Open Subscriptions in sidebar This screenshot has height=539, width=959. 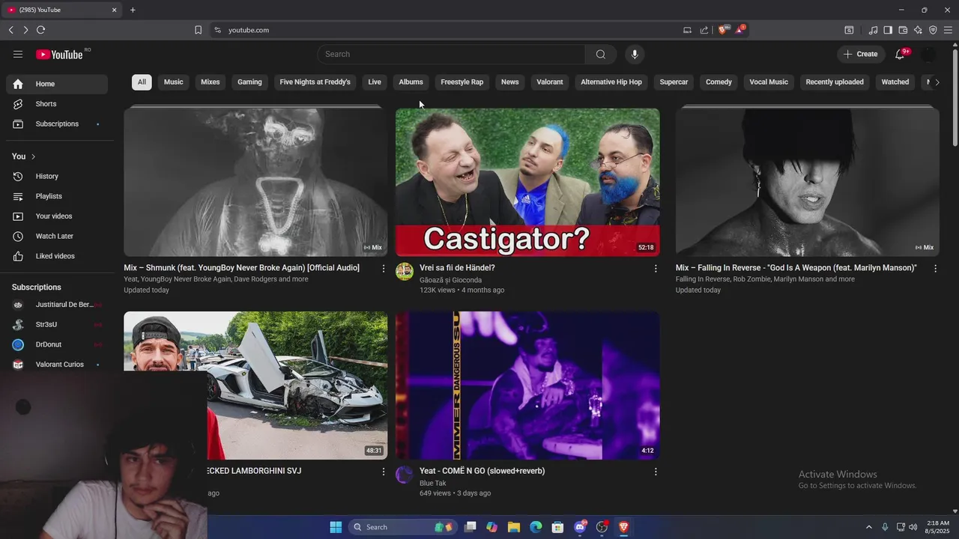[57, 124]
